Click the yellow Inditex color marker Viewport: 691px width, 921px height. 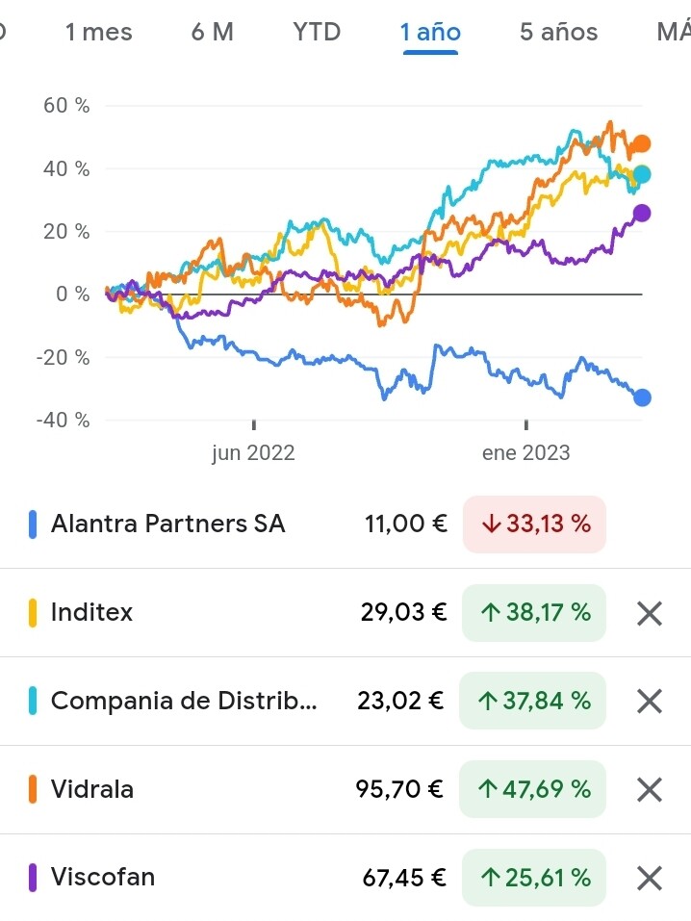pos(33,613)
